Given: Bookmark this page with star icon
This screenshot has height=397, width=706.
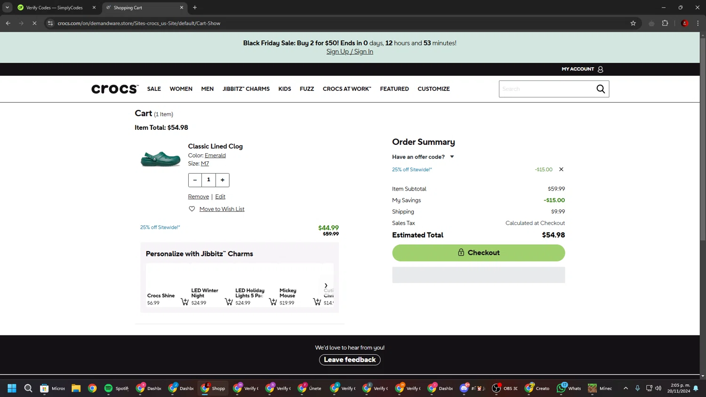Looking at the screenshot, I should [633, 23].
